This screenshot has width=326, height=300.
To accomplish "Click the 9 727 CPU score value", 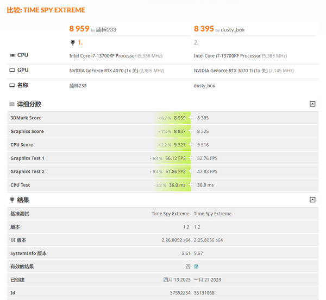I will click(x=180, y=144).
